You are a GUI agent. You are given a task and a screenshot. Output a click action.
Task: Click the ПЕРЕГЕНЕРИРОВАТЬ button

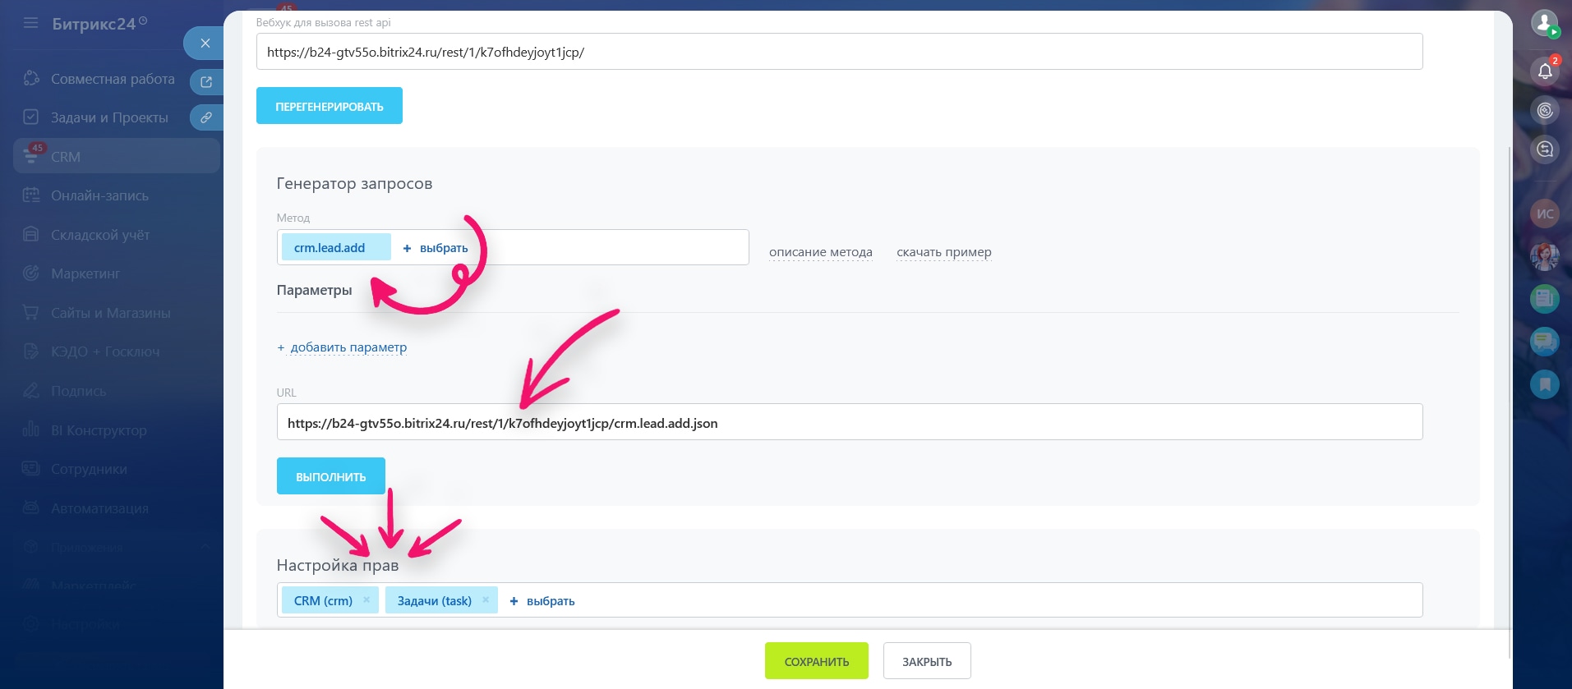(x=329, y=106)
